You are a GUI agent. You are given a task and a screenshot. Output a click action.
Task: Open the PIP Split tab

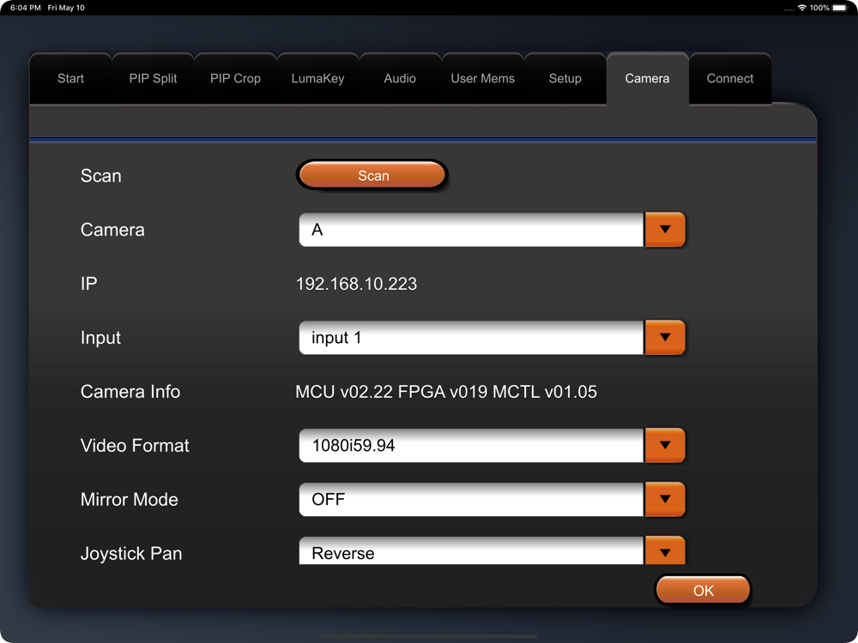[x=153, y=79]
